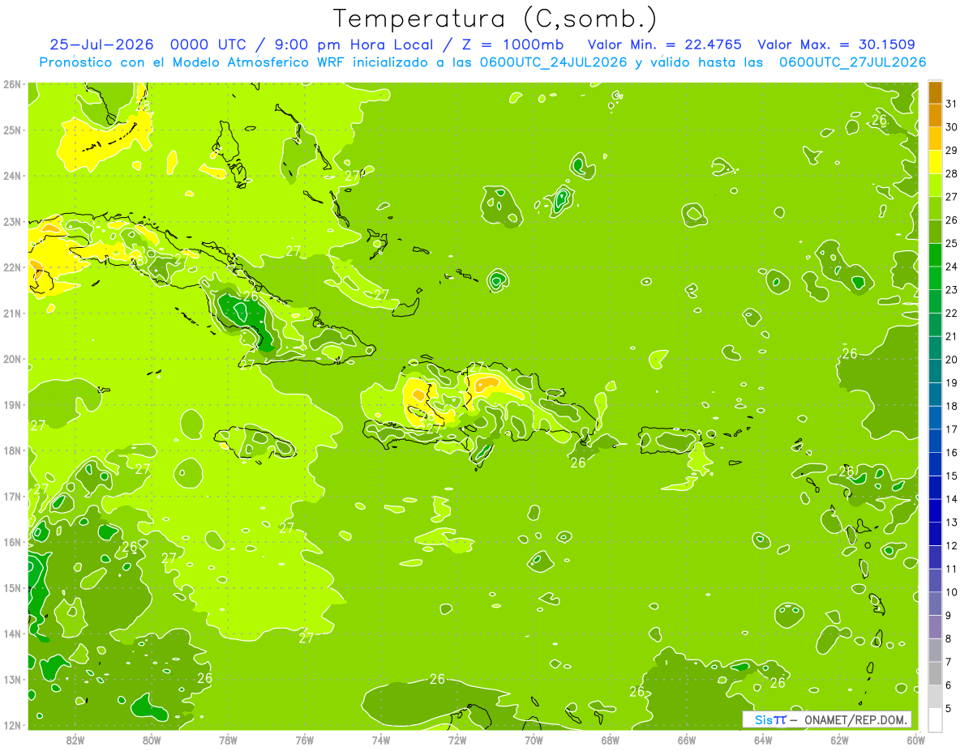Viewport: 973px width, 751px height.
Task: Click the "Valor Min. = 22.4765" readout
Action: (664, 45)
